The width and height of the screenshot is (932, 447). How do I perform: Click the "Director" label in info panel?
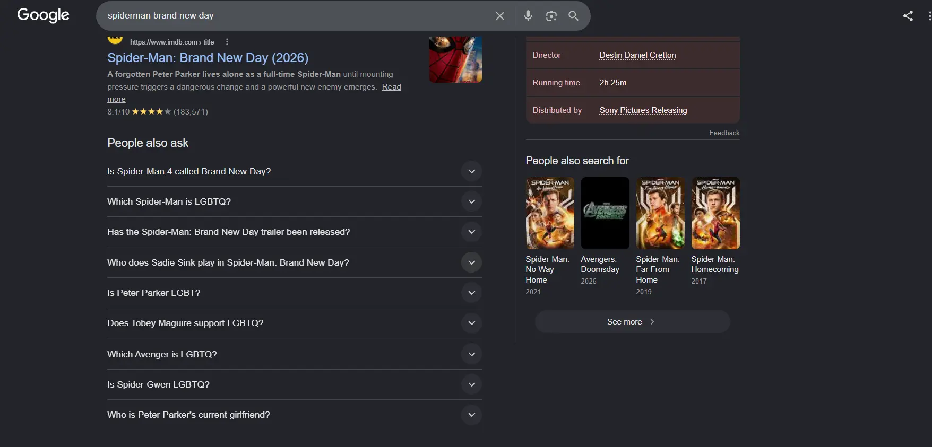[546, 55]
